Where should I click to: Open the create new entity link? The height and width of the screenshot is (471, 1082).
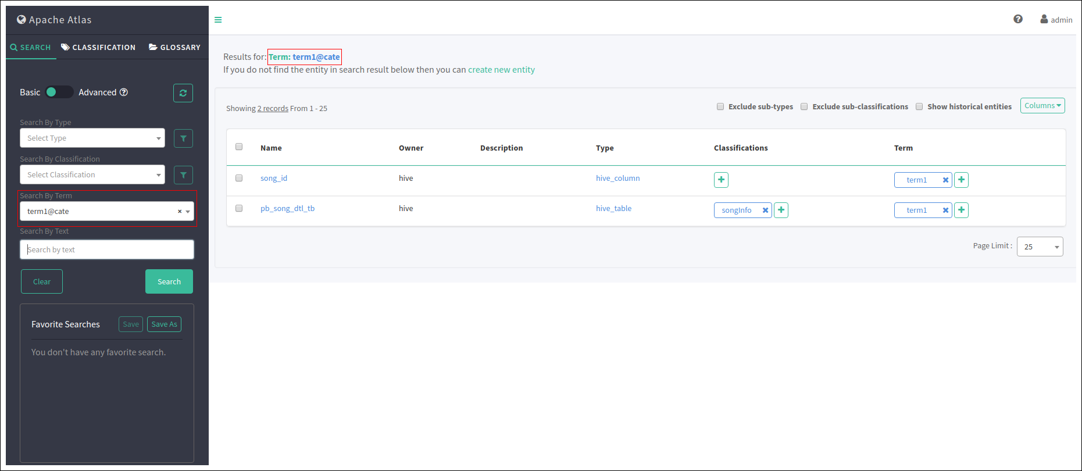(501, 70)
